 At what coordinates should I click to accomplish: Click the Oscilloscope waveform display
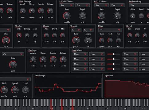68,88
